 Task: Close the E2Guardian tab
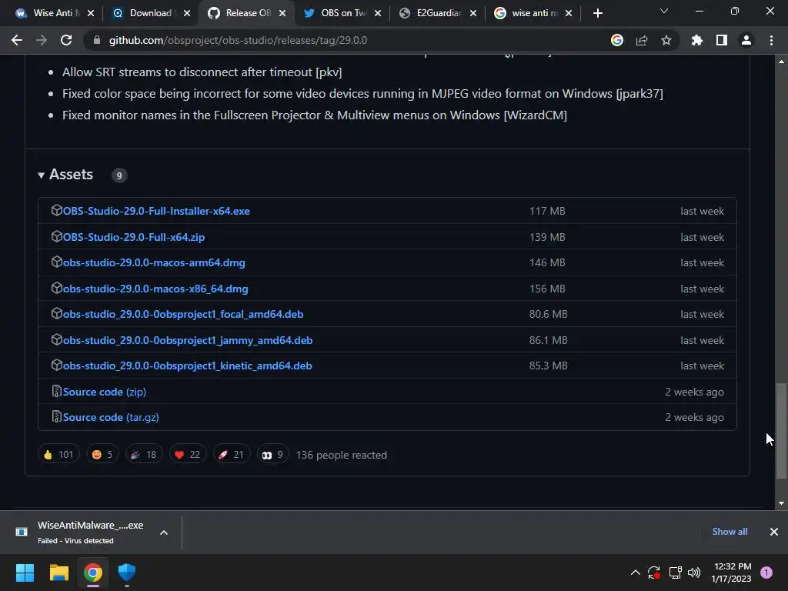(473, 13)
